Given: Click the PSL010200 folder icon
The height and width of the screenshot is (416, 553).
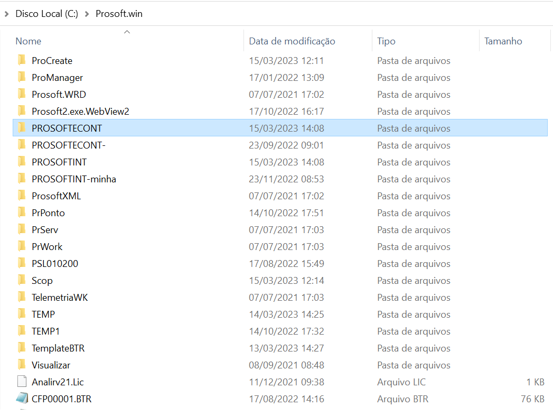Looking at the screenshot, I should pos(22,264).
